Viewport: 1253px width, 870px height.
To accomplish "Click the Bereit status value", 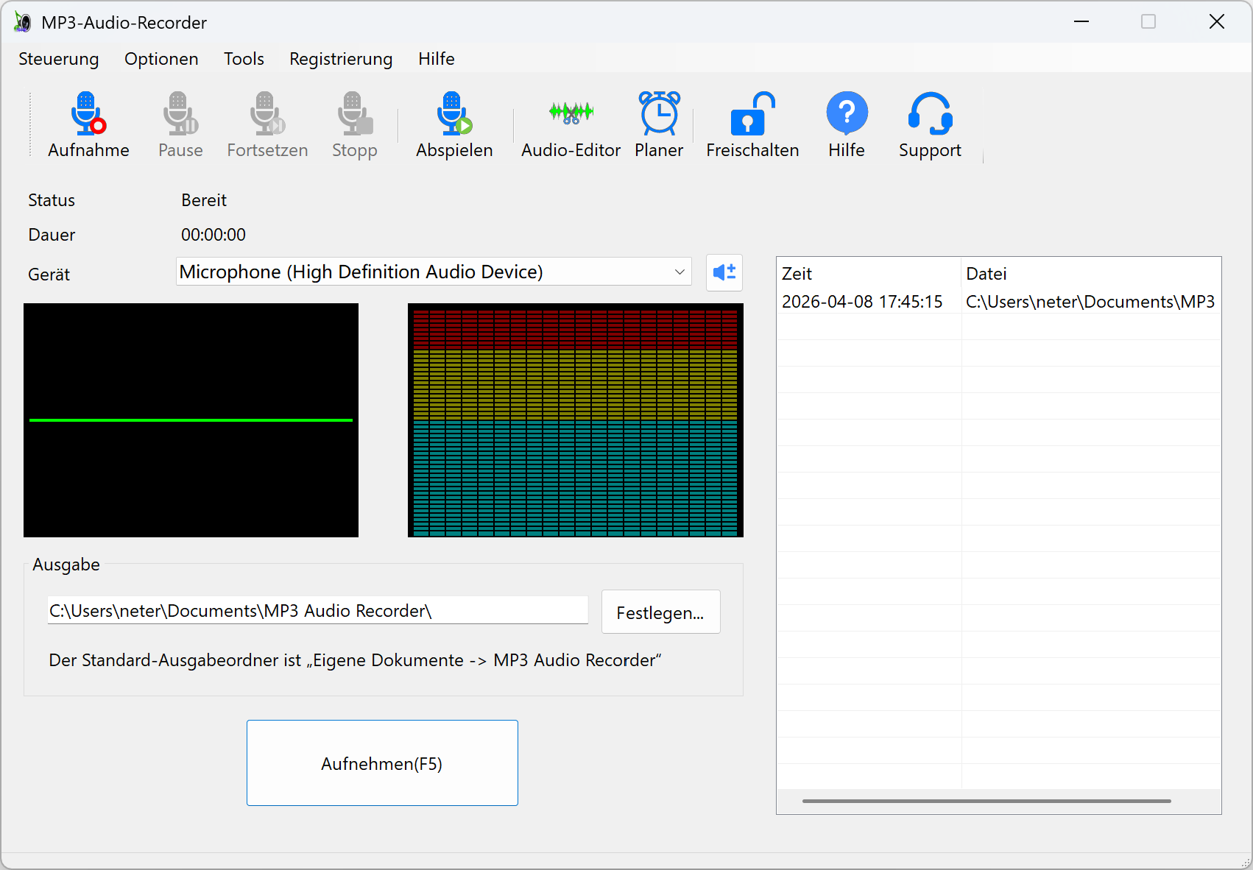I will click(204, 200).
